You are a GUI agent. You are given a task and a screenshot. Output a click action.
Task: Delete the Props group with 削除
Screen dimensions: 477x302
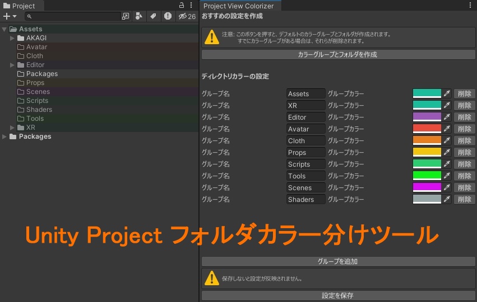click(465, 152)
